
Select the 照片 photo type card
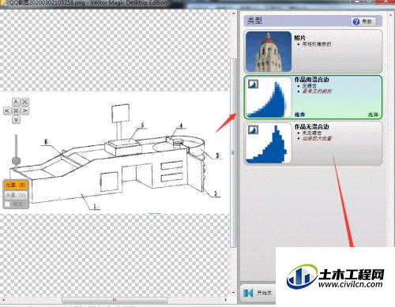[313, 51]
